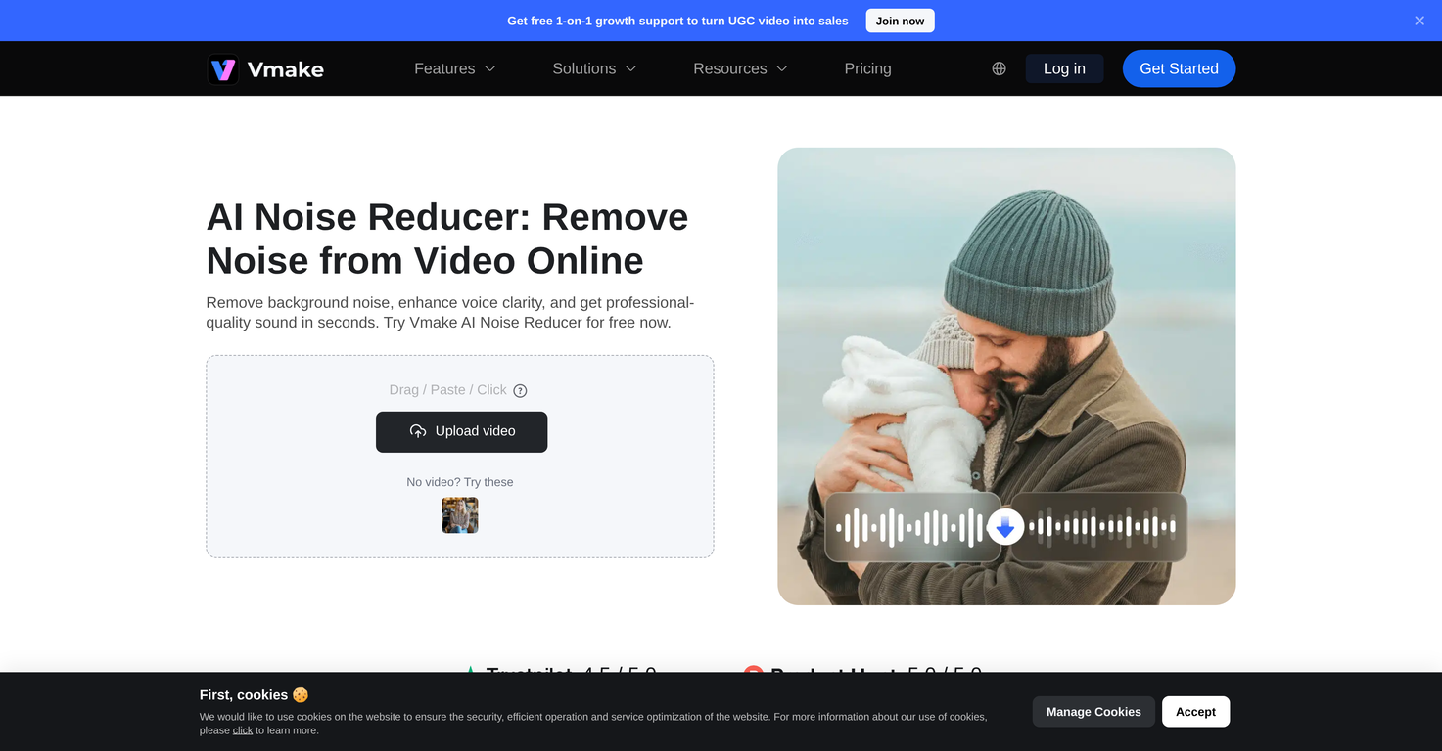Click the question mark help icon near Drag/Paste/Click
1442x751 pixels.
pyautogui.click(x=520, y=390)
